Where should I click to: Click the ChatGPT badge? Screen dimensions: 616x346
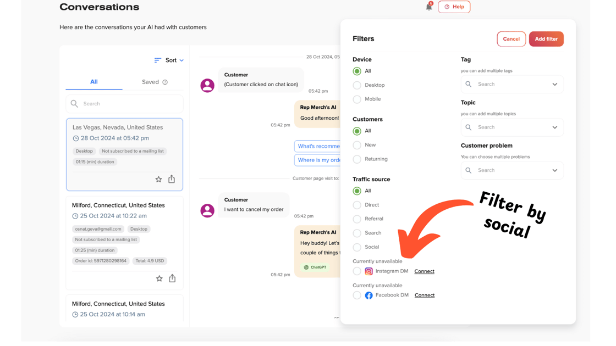click(315, 267)
